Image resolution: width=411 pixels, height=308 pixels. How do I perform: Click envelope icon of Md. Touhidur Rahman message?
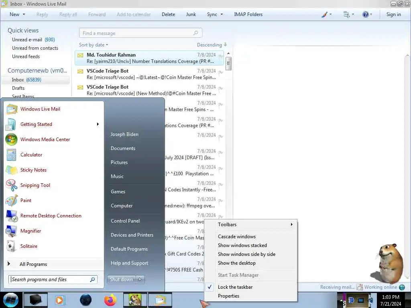pyautogui.click(x=80, y=55)
